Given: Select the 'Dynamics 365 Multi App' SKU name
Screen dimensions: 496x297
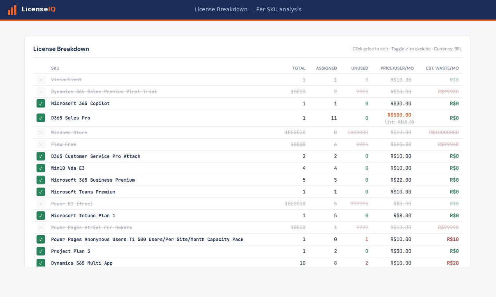Looking at the screenshot, I should [x=82, y=263].
